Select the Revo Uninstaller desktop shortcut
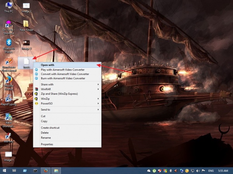This screenshot has width=233, height=174. [9, 121]
